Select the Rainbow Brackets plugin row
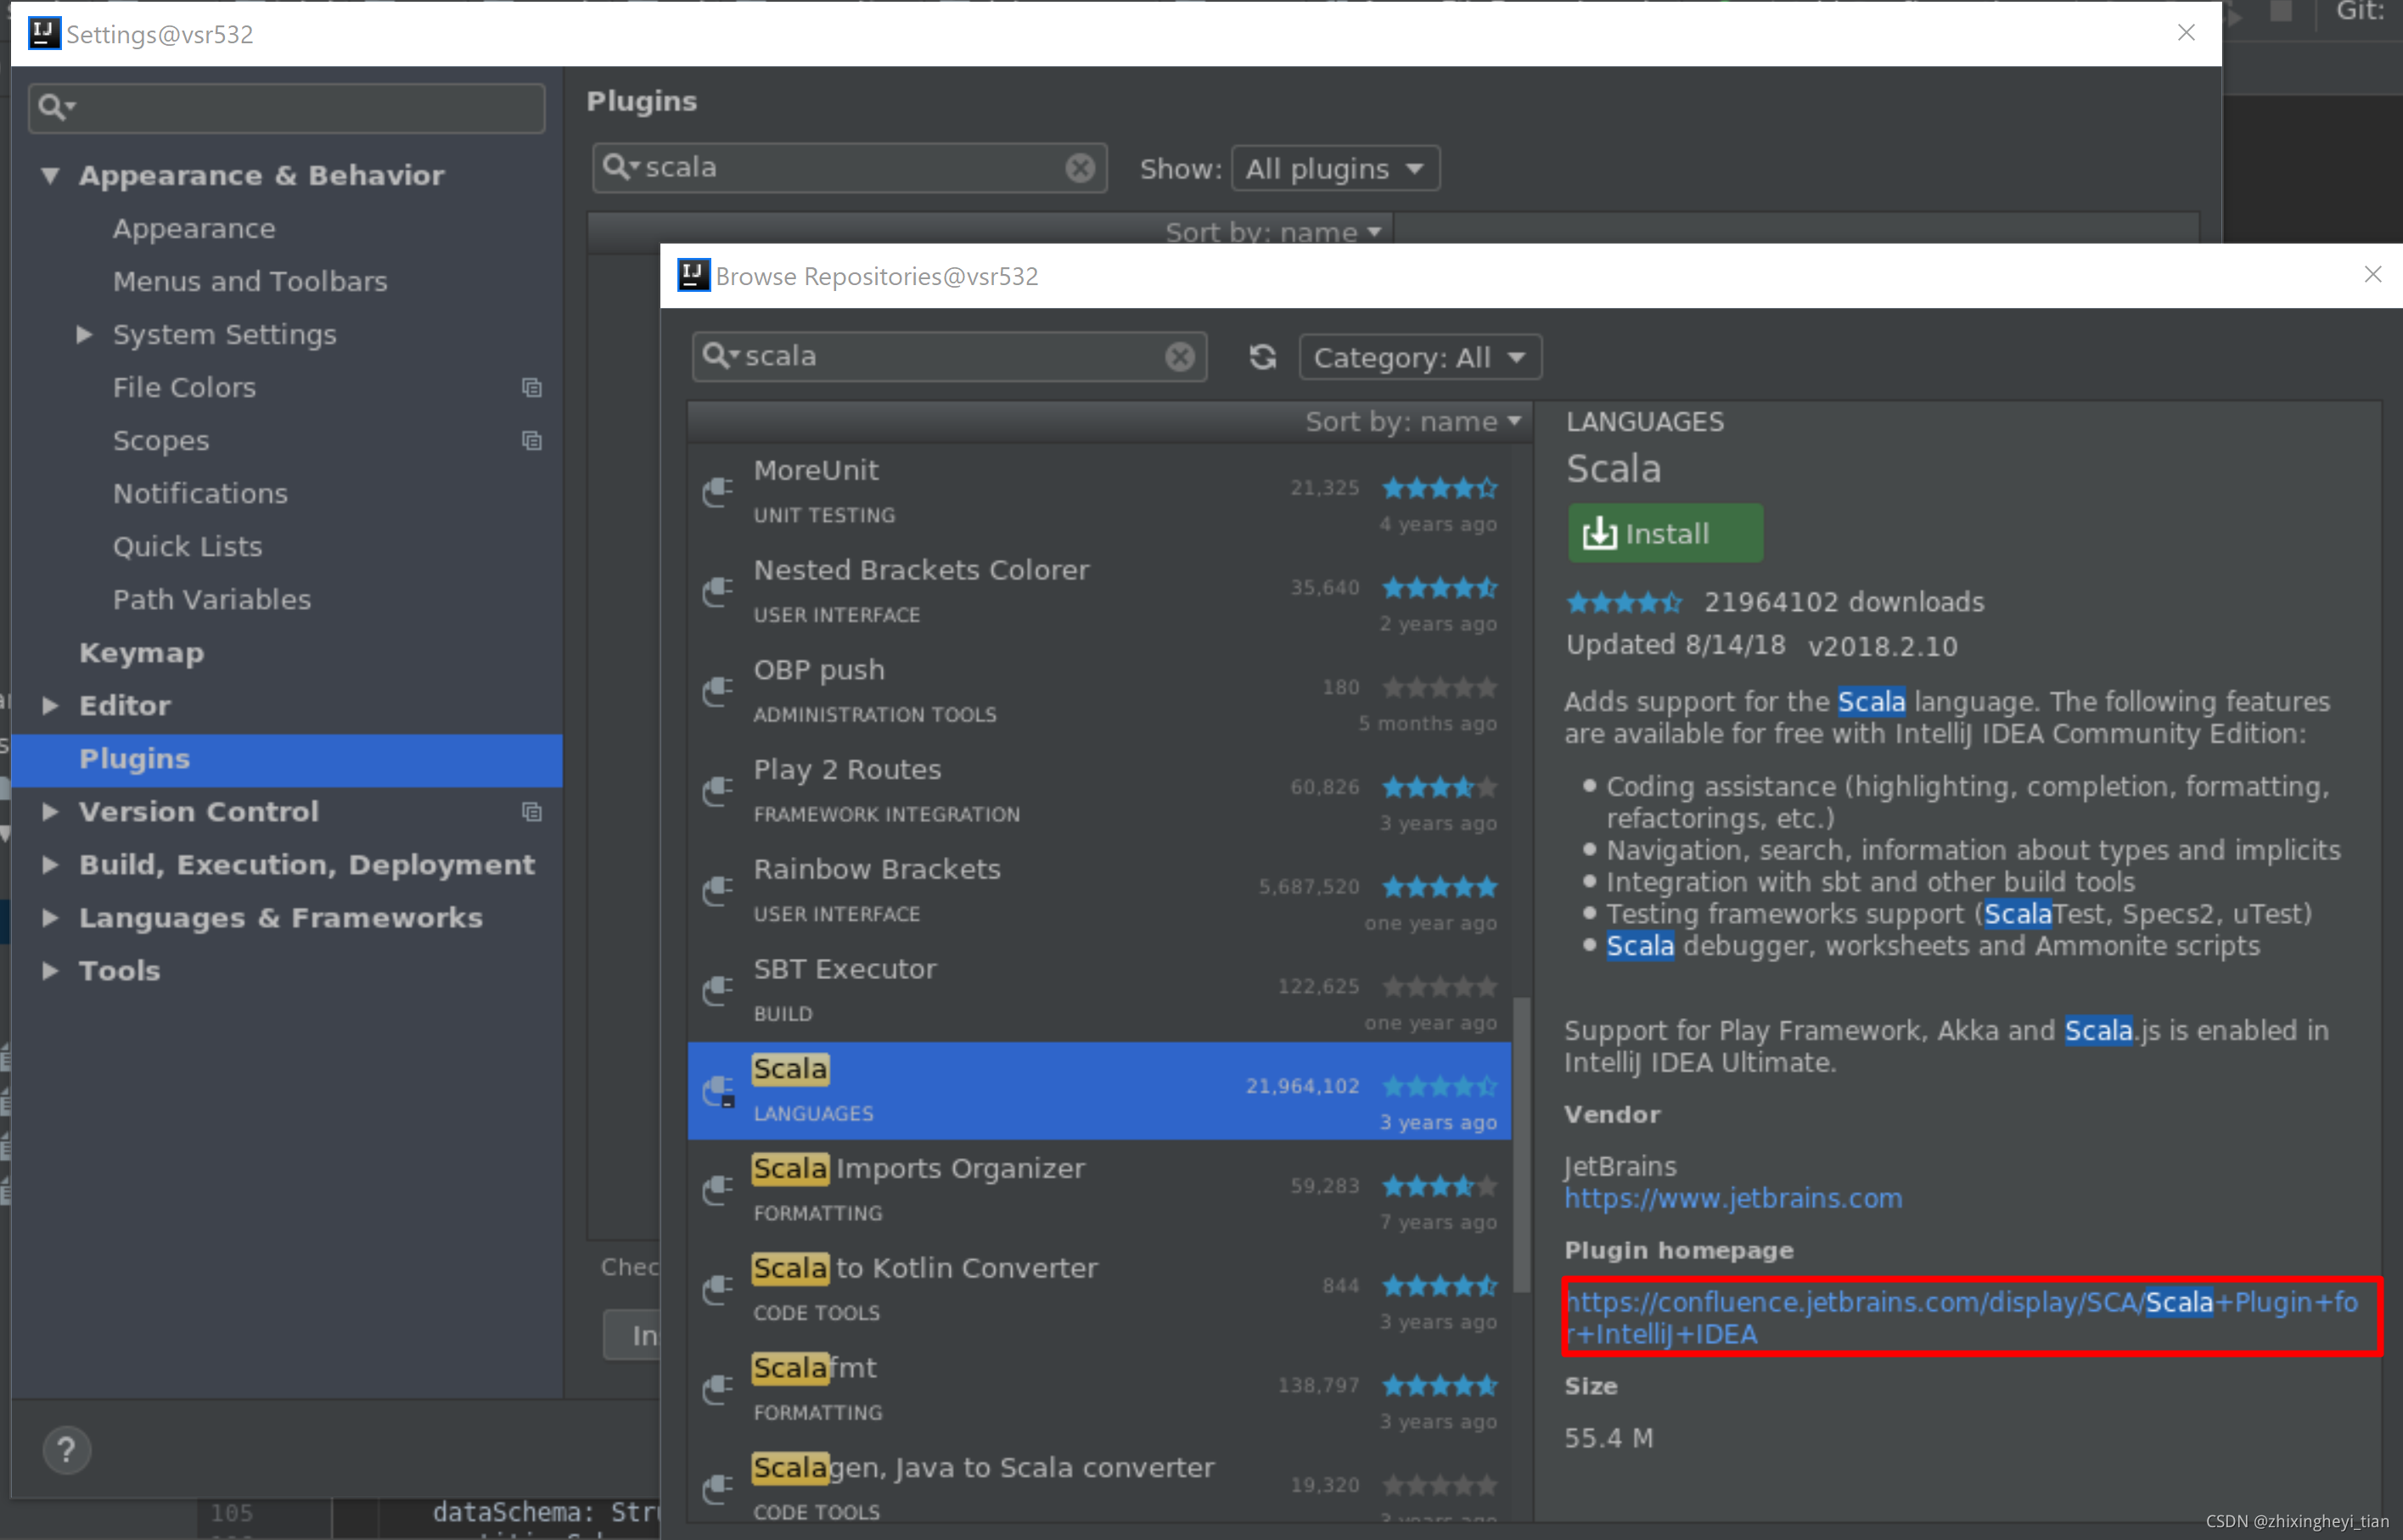2403x1540 pixels. (x=1099, y=891)
